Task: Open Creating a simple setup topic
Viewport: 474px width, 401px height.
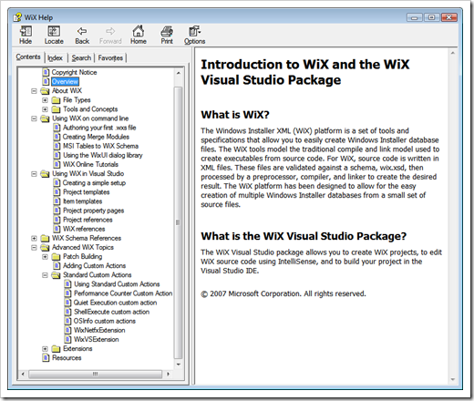Action: click(94, 183)
